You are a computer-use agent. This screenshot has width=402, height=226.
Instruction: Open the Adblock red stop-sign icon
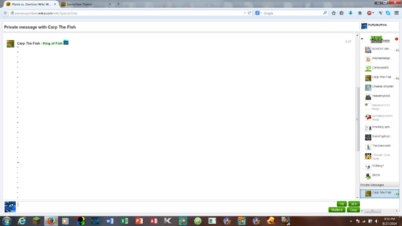pyautogui.click(x=370, y=13)
